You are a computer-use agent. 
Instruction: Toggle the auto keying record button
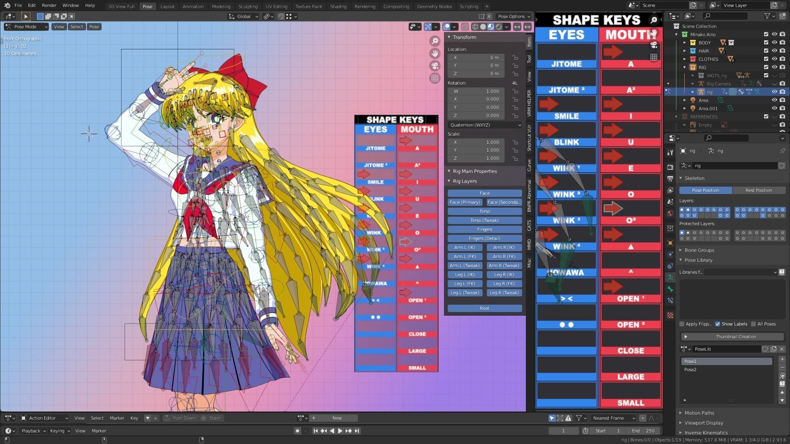[297, 431]
